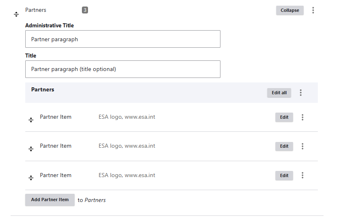Open the more options menu beside Edit all
337x224 pixels.
click(300, 93)
